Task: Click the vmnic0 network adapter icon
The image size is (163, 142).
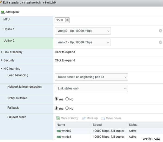Action: [59, 131]
